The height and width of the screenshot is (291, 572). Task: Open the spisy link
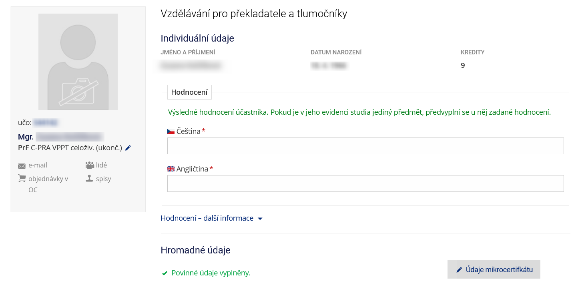point(104,179)
